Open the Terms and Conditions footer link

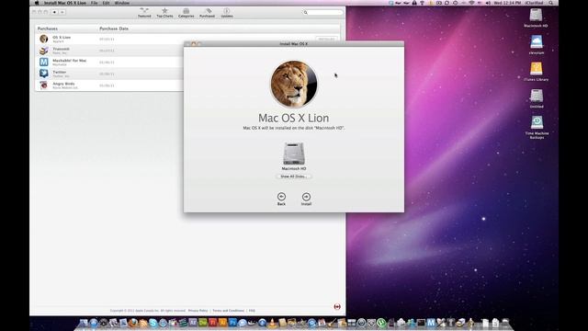tap(229, 311)
